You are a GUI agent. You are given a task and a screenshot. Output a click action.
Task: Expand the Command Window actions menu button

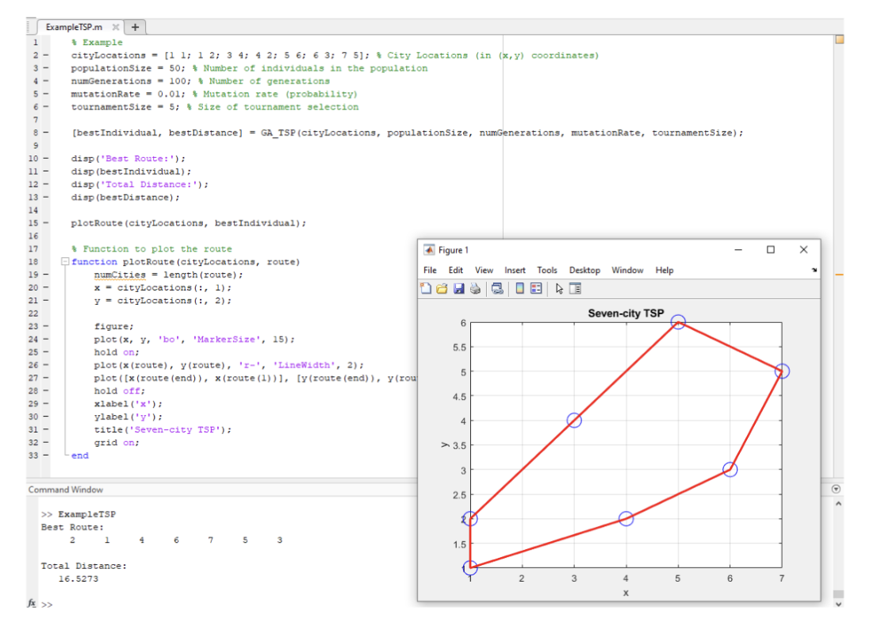(x=835, y=490)
